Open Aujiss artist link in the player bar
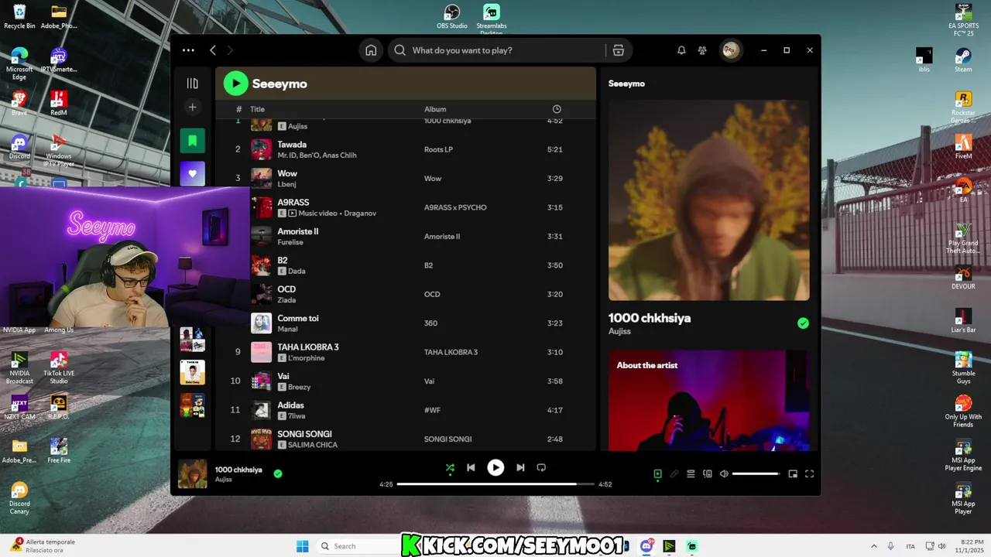 click(224, 480)
